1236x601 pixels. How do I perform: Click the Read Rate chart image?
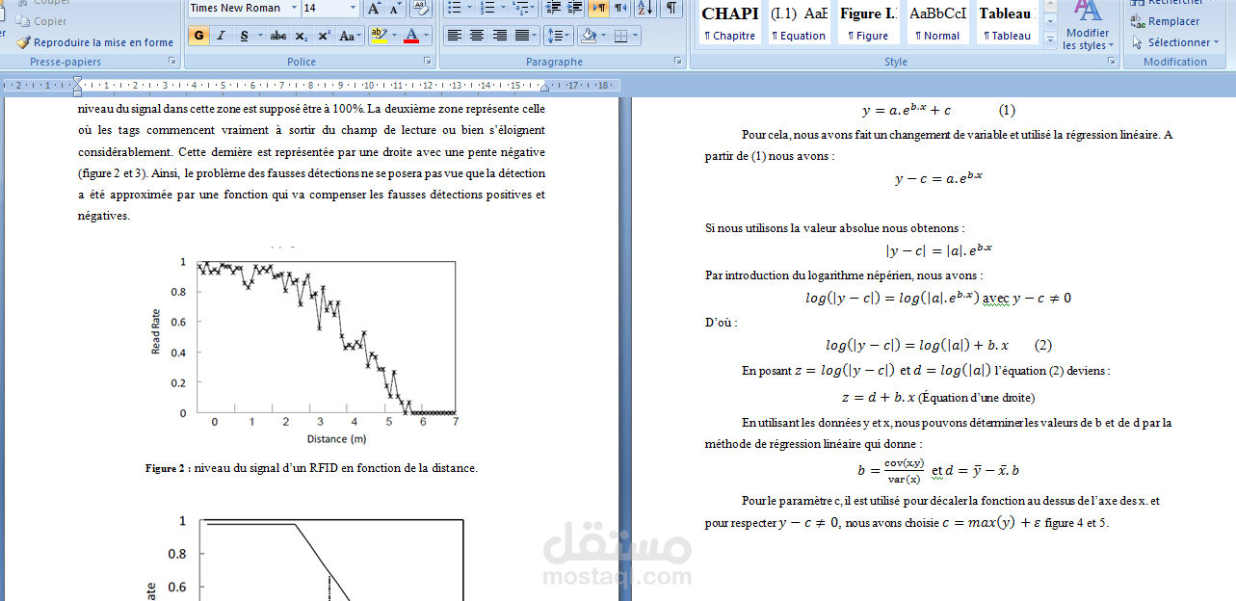coord(304,352)
